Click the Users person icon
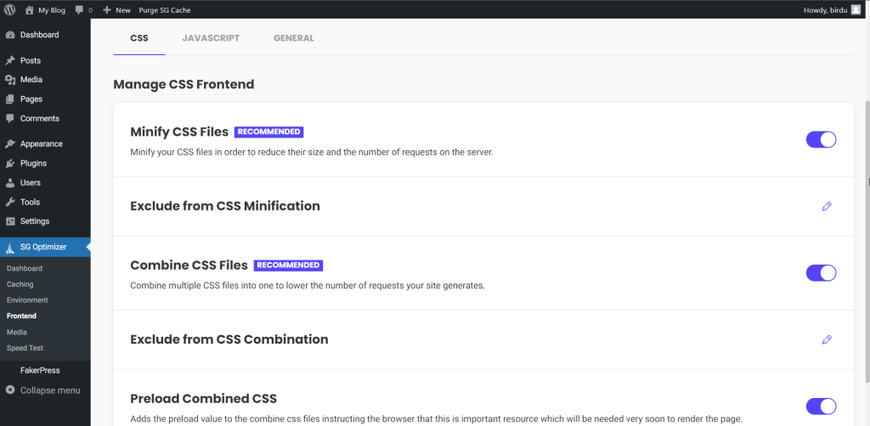This screenshot has width=870, height=426. coord(10,182)
